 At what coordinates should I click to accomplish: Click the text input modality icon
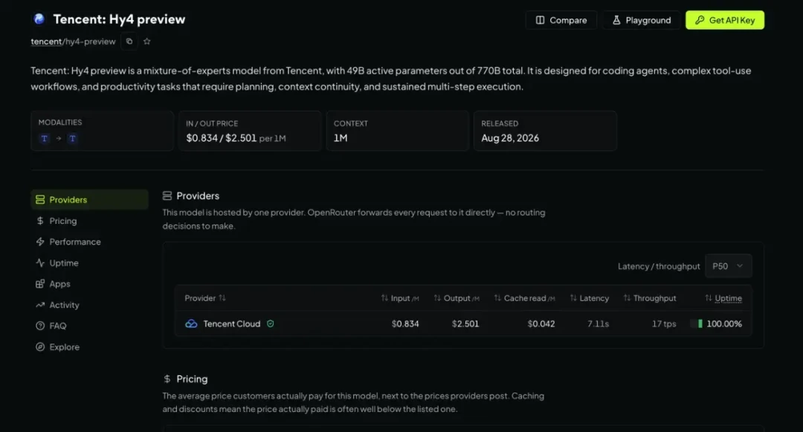45,138
